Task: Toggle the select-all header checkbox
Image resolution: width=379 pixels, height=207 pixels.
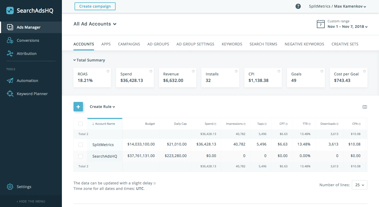Action: click(x=81, y=124)
